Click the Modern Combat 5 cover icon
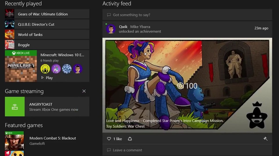279x156 pixels. pos(14,141)
